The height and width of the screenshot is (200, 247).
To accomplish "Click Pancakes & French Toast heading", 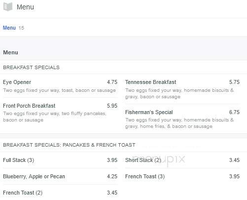I will point(69,145).
